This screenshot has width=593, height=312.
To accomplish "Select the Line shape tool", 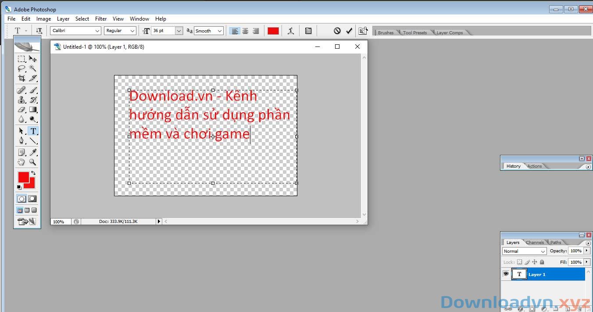I will (x=33, y=141).
